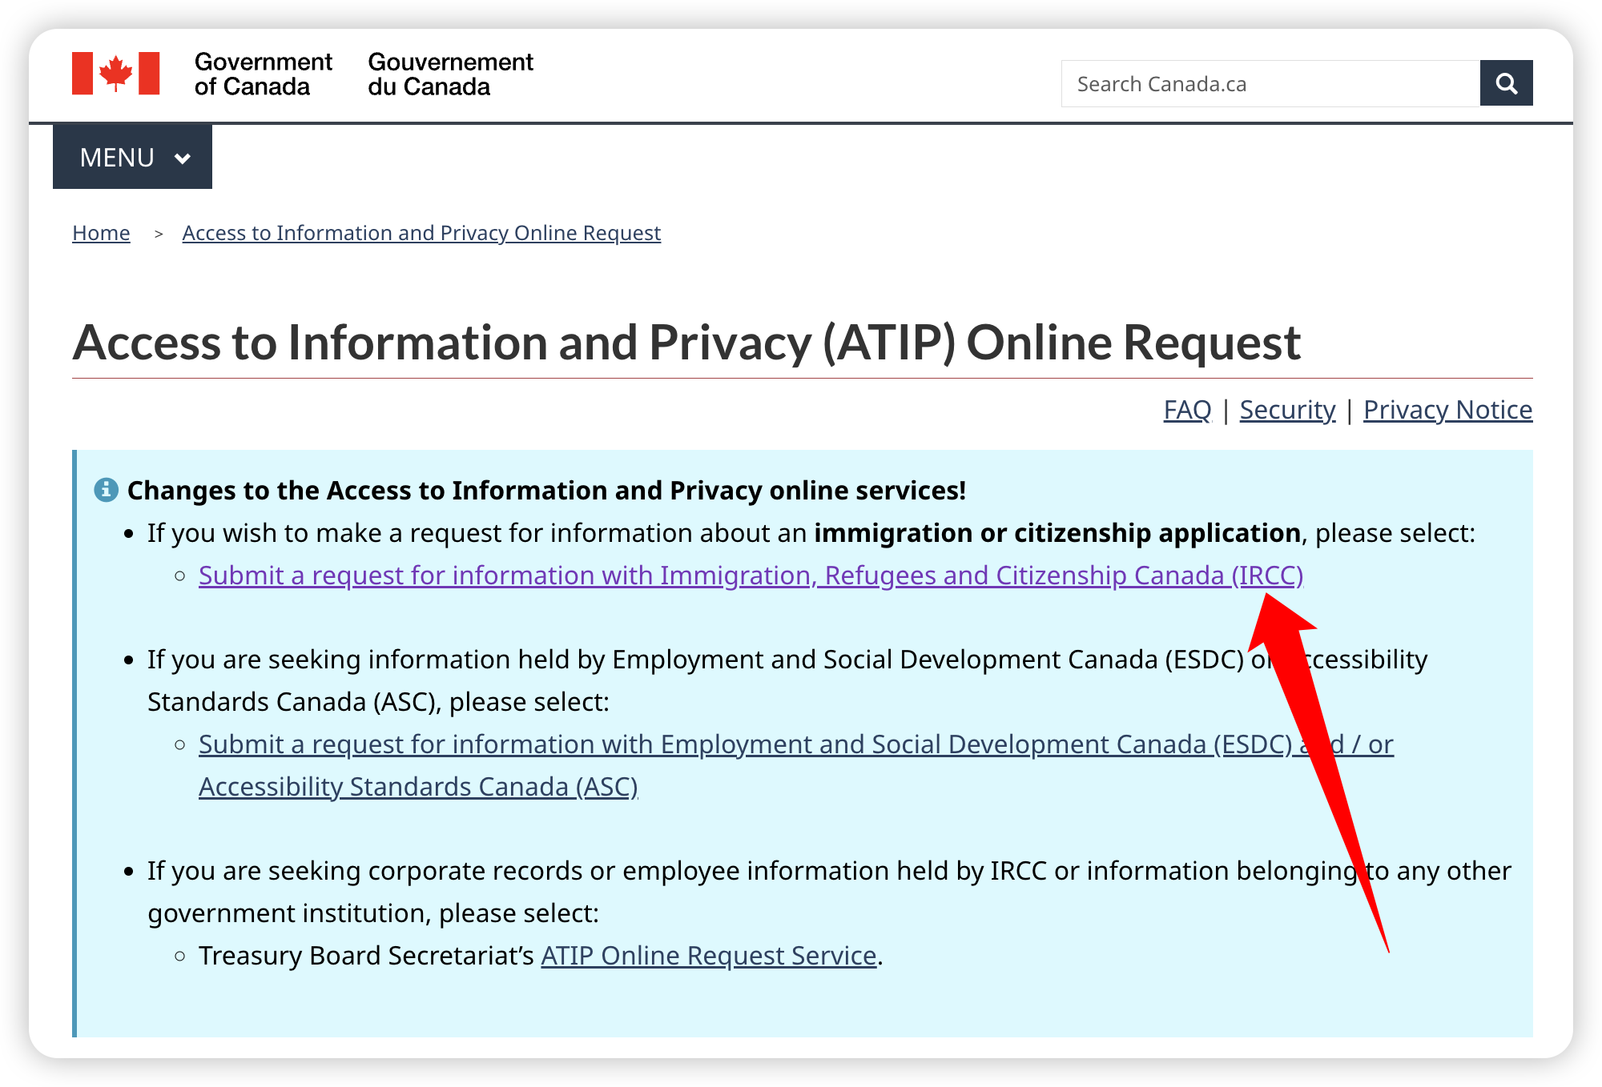Click the Government of Canada wordmark
The image size is (1602, 1087).
pyautogui.click(x=263, y=74)
